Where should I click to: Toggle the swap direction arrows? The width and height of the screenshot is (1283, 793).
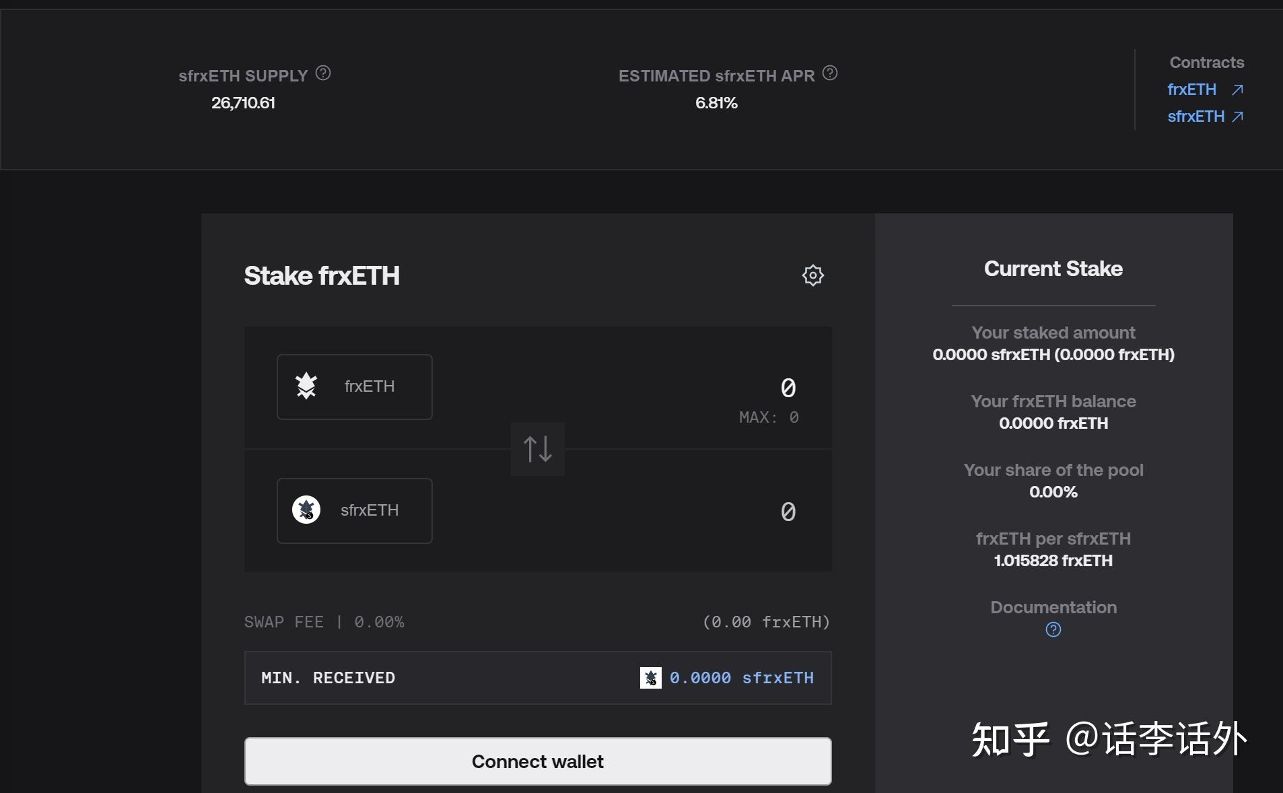pyautogui.click(x=537, y=448)
